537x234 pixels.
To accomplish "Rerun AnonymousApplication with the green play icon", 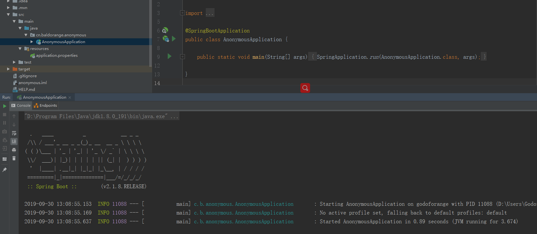I will pyautogui.click(x=5, y=106).
